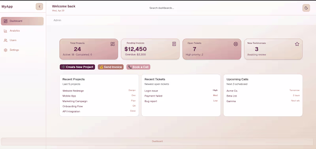Select the Mobile App project row

[x=99, y=96]
